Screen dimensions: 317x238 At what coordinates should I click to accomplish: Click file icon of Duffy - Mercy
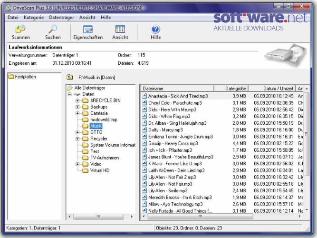click(144, 129)
